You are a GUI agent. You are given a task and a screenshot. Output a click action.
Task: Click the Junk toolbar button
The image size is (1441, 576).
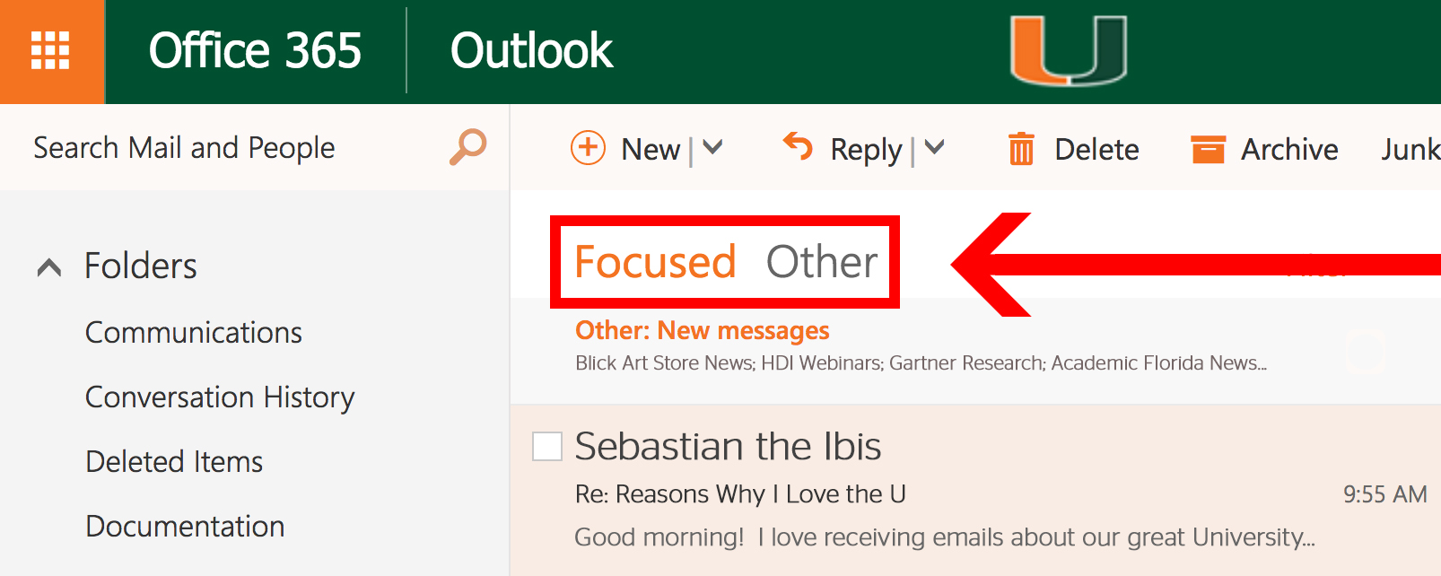(x=1410, y=149)
